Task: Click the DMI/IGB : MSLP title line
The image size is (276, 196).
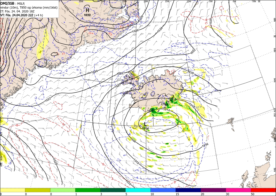Action: (12, 3)
